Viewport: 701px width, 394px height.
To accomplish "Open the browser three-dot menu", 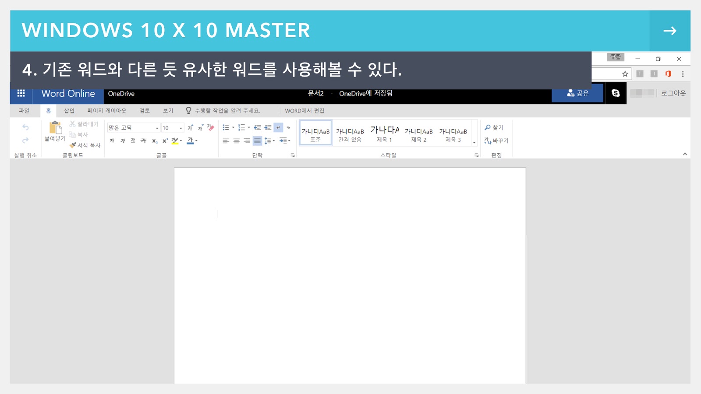I will pos(683,74).
